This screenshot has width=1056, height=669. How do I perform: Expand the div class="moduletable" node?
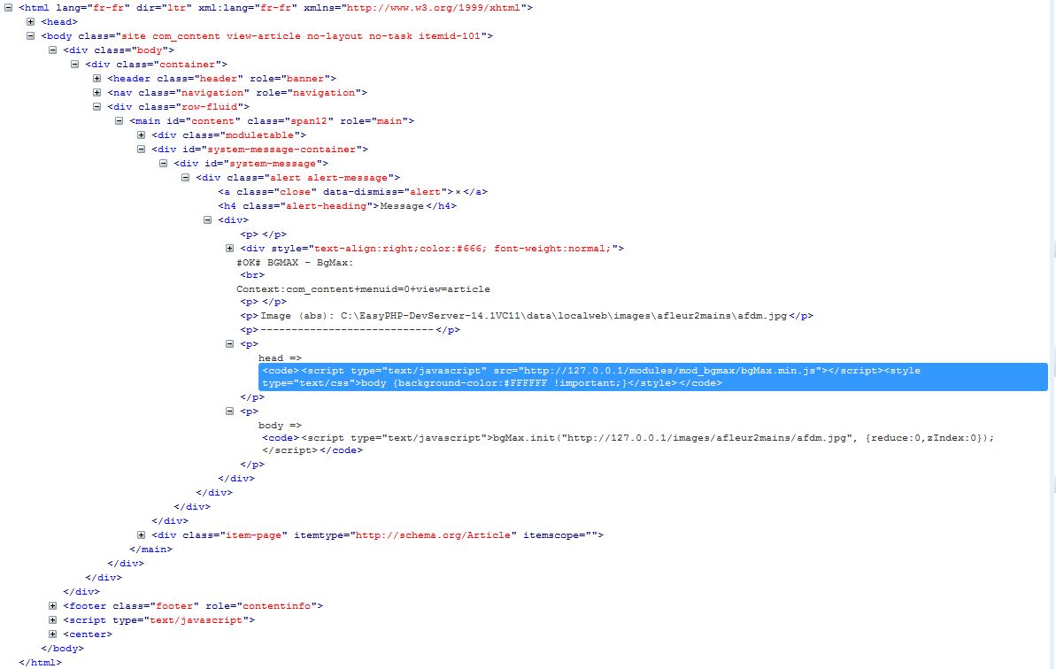click(142, 135)
